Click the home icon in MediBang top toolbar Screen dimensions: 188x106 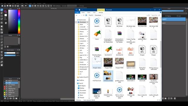pyautogui.click(x=5, y=6)
